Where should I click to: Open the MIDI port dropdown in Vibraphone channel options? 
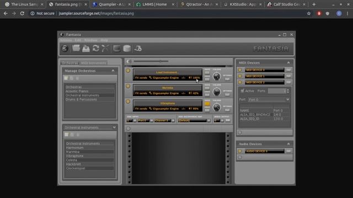point(145,120)
